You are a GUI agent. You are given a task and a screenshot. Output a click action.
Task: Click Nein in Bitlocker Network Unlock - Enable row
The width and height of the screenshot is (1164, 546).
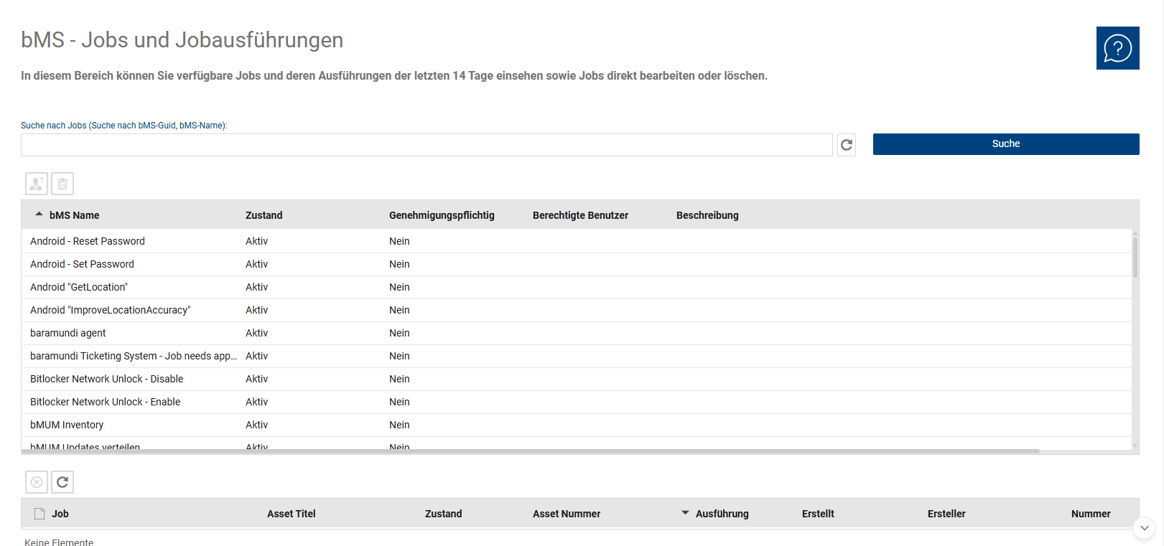pyautogui.click(x=399, y=402)
